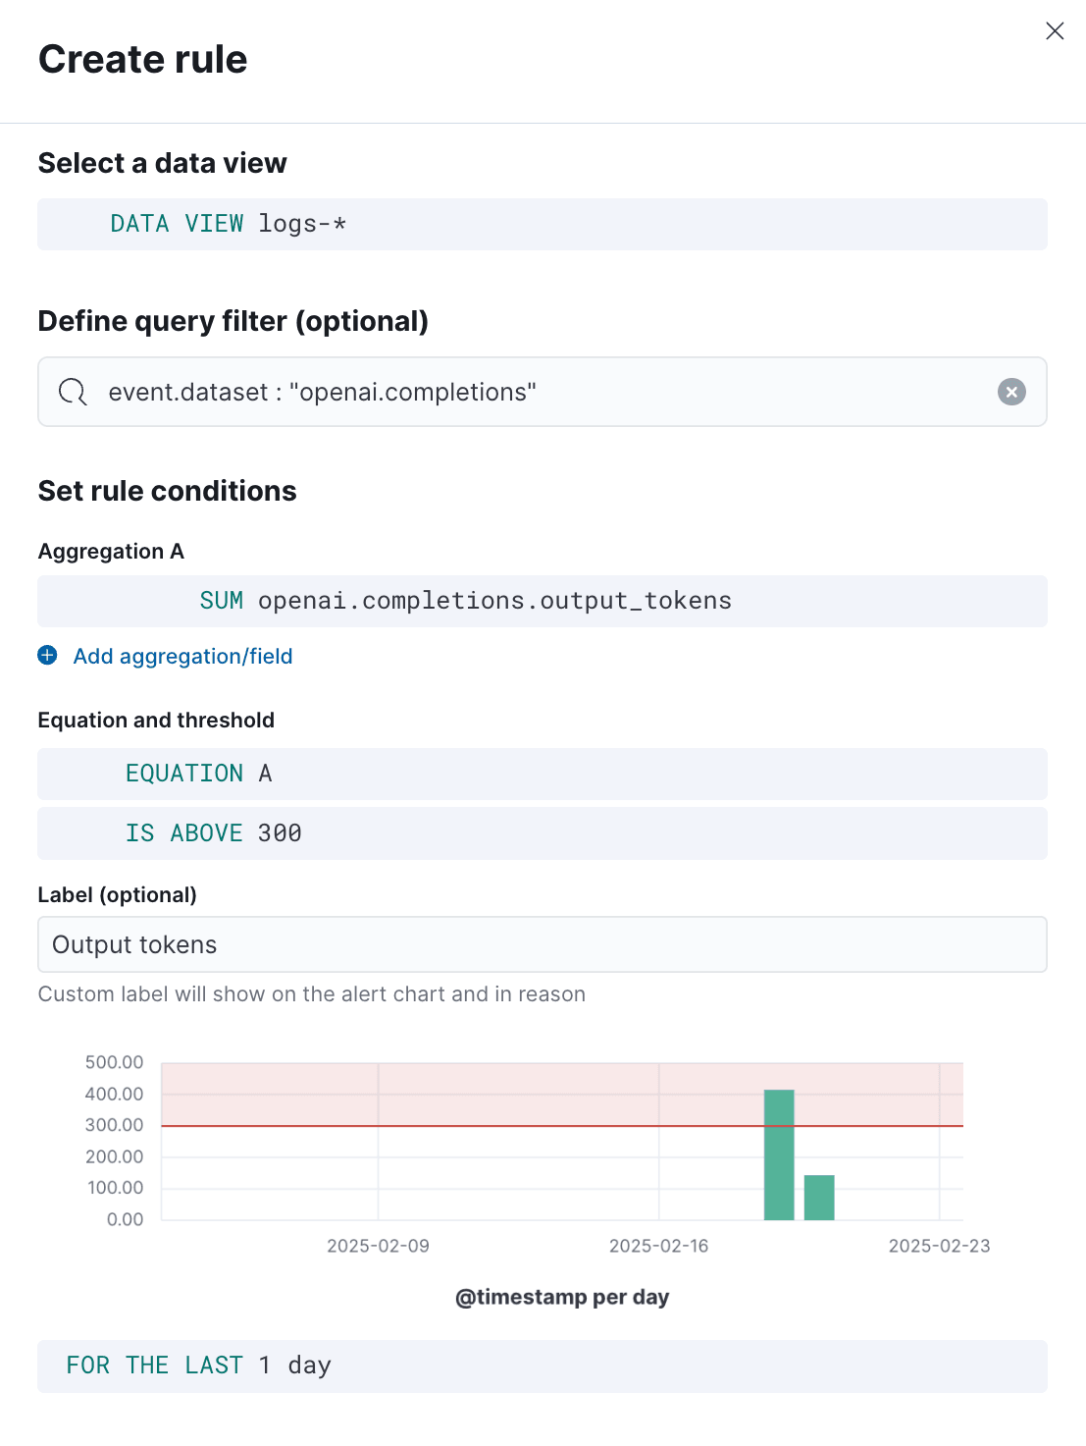Click the Set rule conditions section header
Viewport: 1086px width, 1446px height.
167,490
